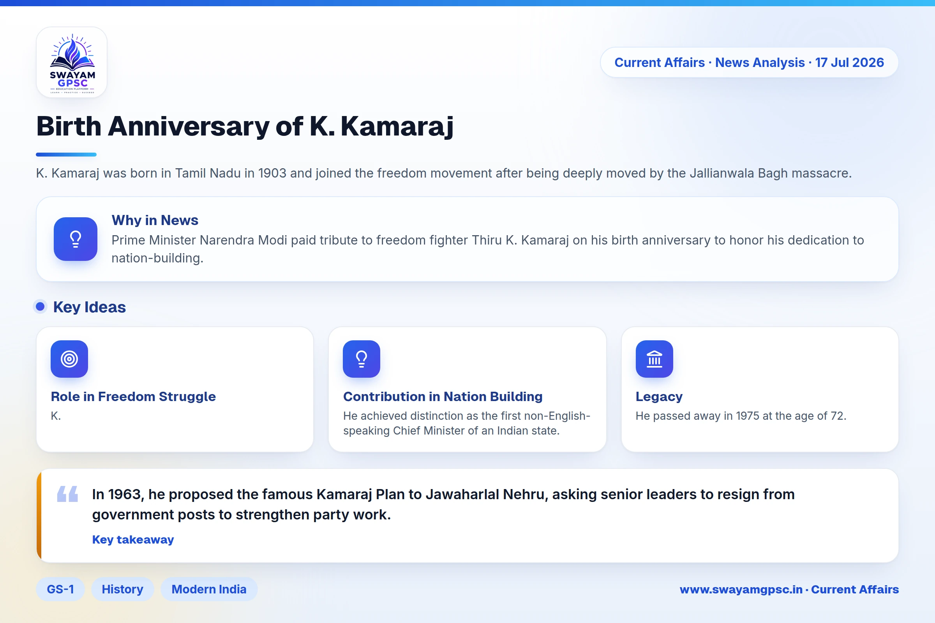935x623 pixels.
Task: Click the museum building icon above Legacy
Action: tap(654, 359)
